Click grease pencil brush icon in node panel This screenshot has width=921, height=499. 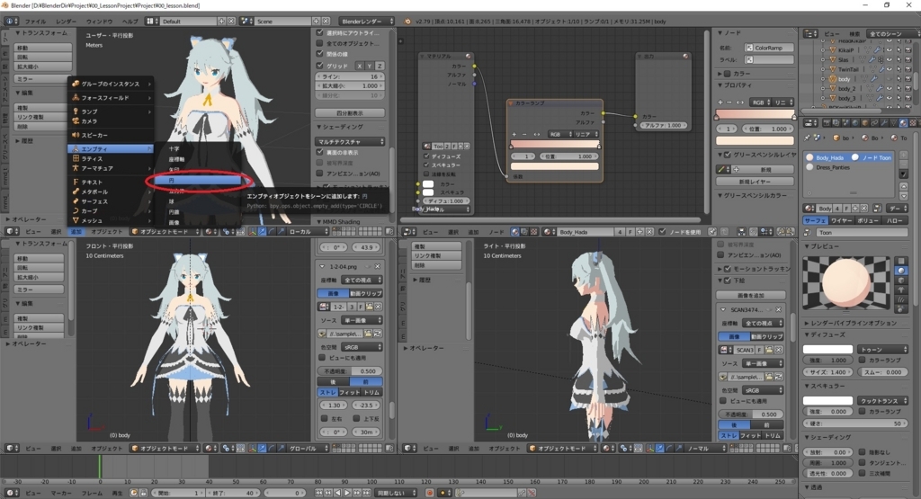[722, 169]
